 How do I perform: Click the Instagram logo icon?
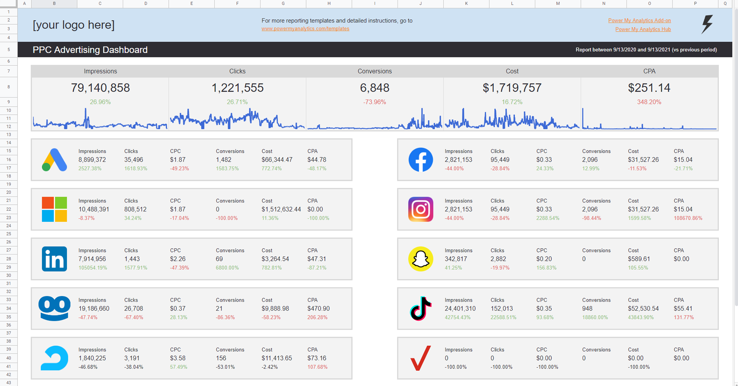tap(421, 209)
